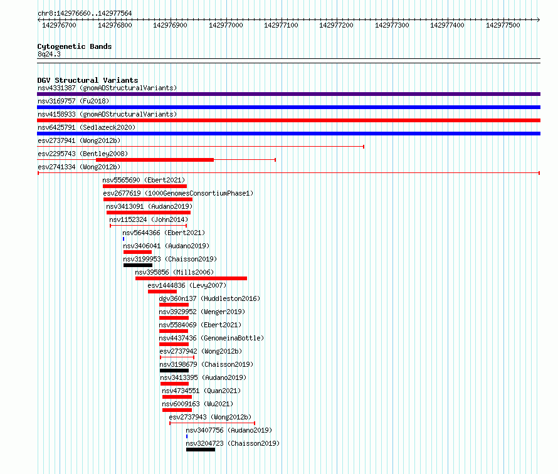The image size is (558, 474).
Task: Click the nsv4331387 gnomADStructuralVariants label
Action: 107,88
